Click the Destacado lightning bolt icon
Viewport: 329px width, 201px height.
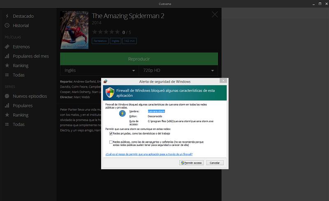[7, 16]
